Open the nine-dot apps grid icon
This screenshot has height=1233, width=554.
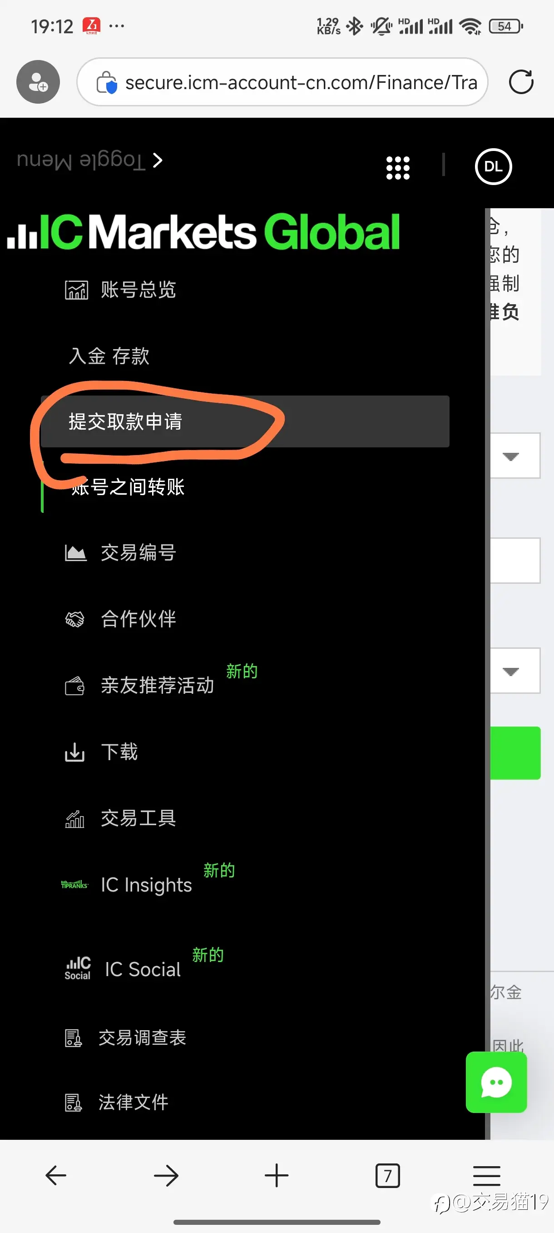[398, 167]
